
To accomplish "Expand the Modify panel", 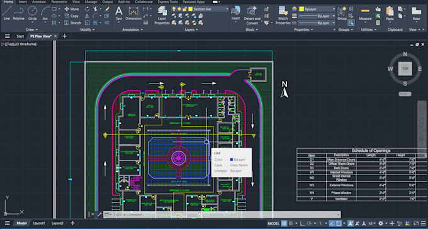I will click(87, 29).
